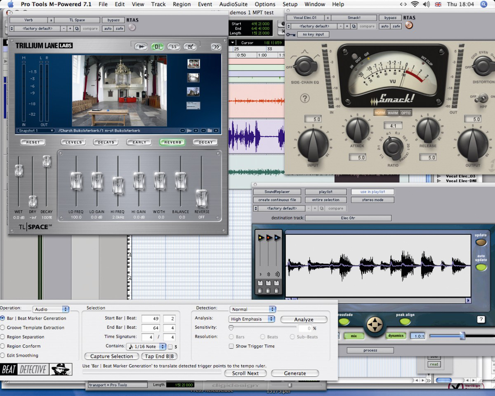Open the Snapshot 1 dropdown
Screen dimensions: 495x396
(x=36, y=131)
